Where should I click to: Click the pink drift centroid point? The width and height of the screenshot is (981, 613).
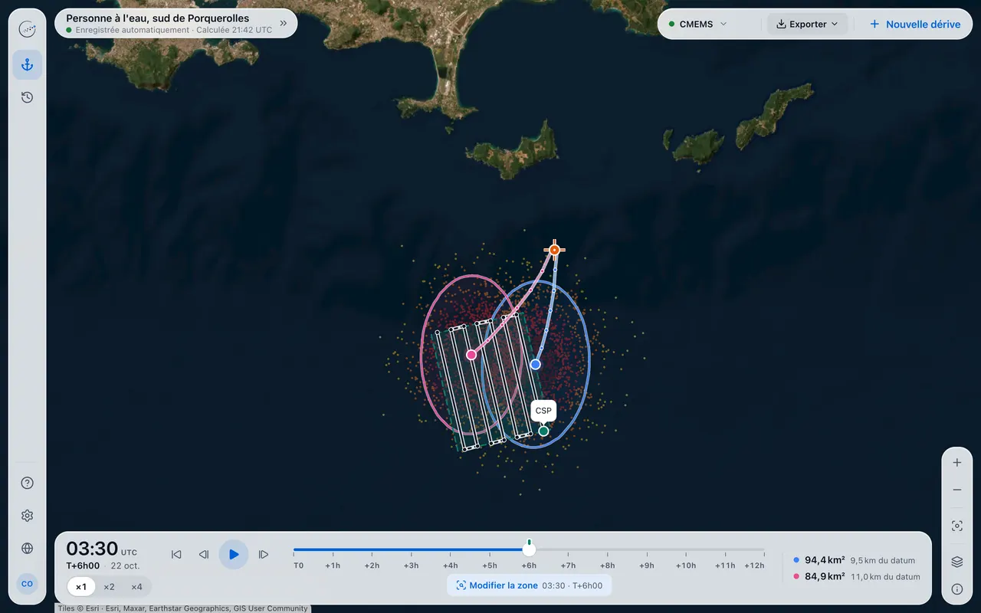click(x=471, y=355)
